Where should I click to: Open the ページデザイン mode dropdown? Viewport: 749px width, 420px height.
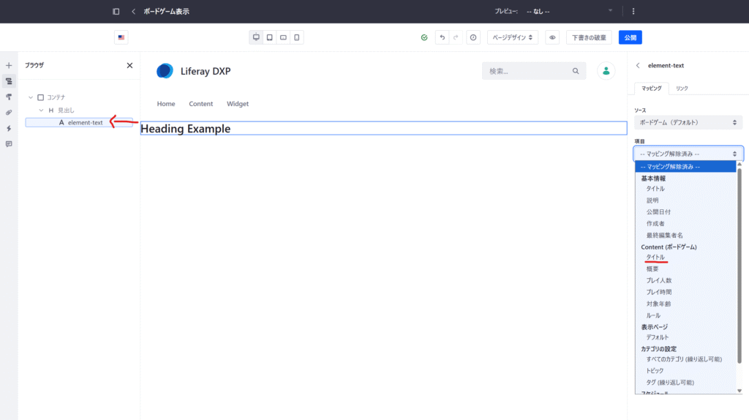[512, 37]
